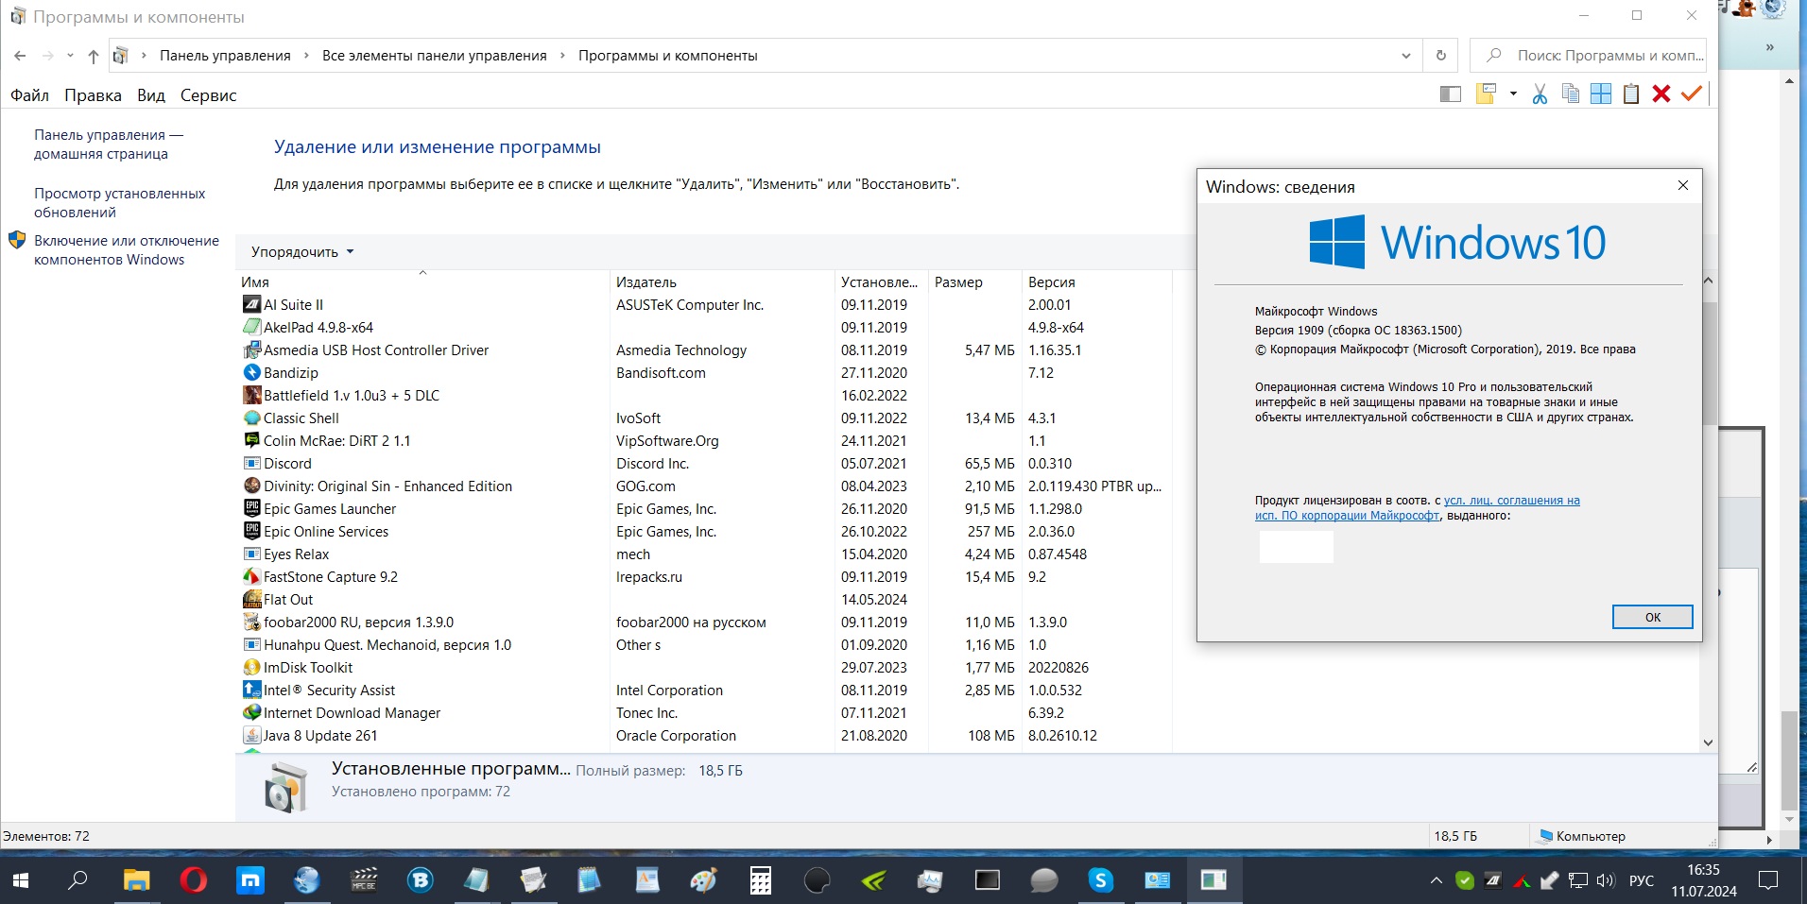This screenshot has height=904, width=1807.
Task: Open Opera browser from the taskbar
Action: [x=193, y=881]
